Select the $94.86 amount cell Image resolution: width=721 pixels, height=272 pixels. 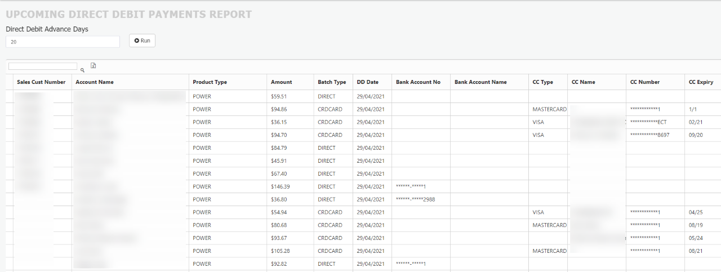coord(279,109)
